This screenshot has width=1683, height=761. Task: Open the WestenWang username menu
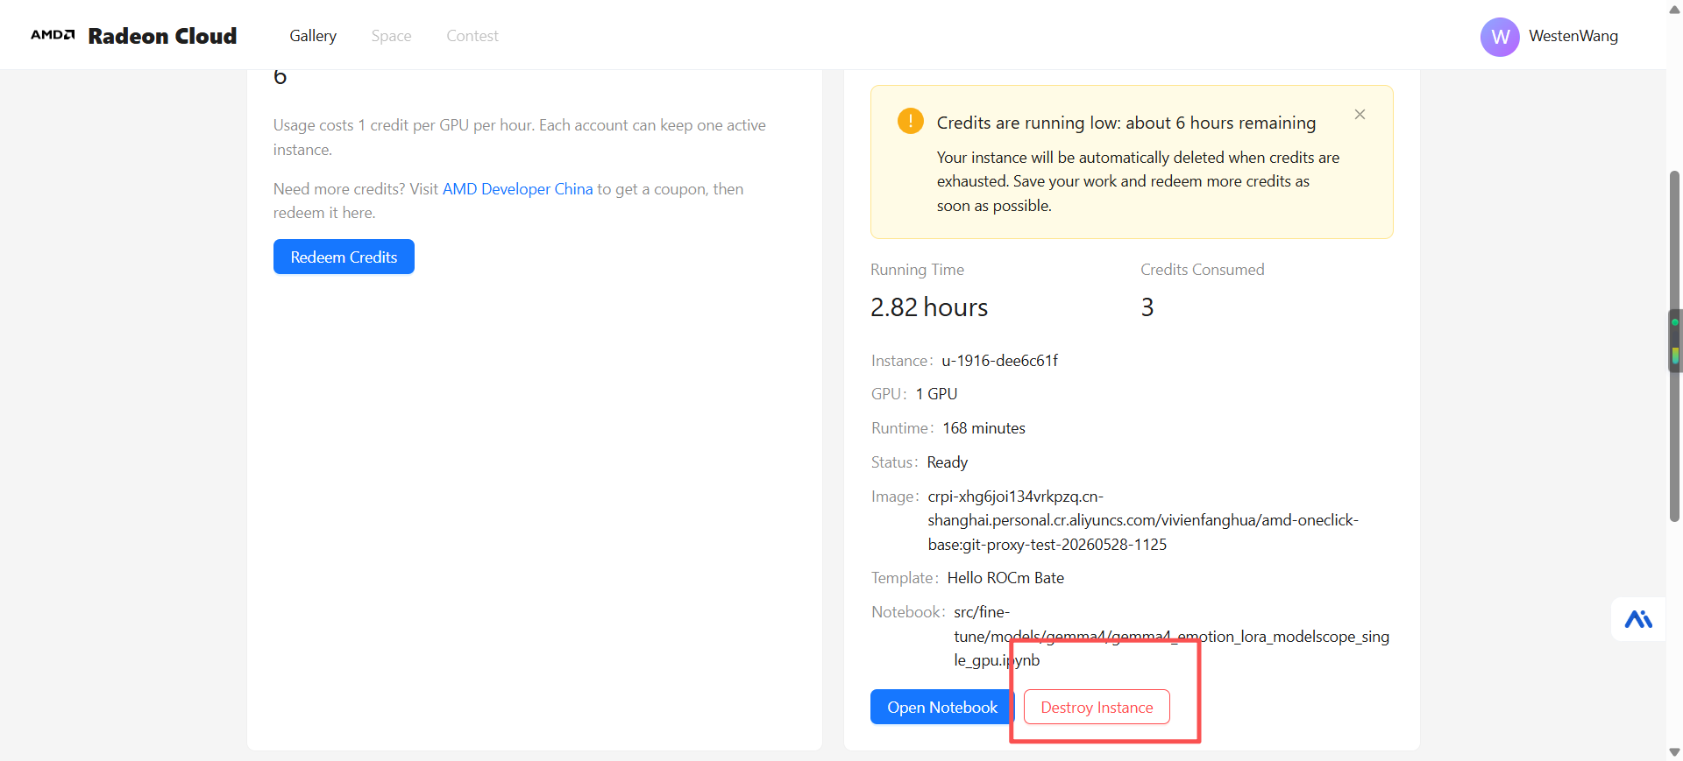pos(1573,36)
